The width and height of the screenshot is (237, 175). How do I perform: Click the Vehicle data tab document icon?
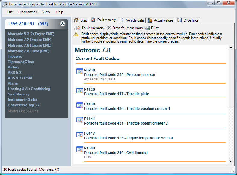[122, 20]
